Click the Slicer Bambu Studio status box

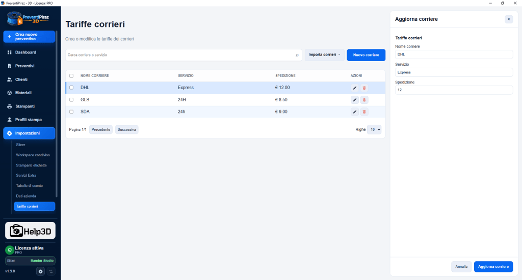pos(30,261)
